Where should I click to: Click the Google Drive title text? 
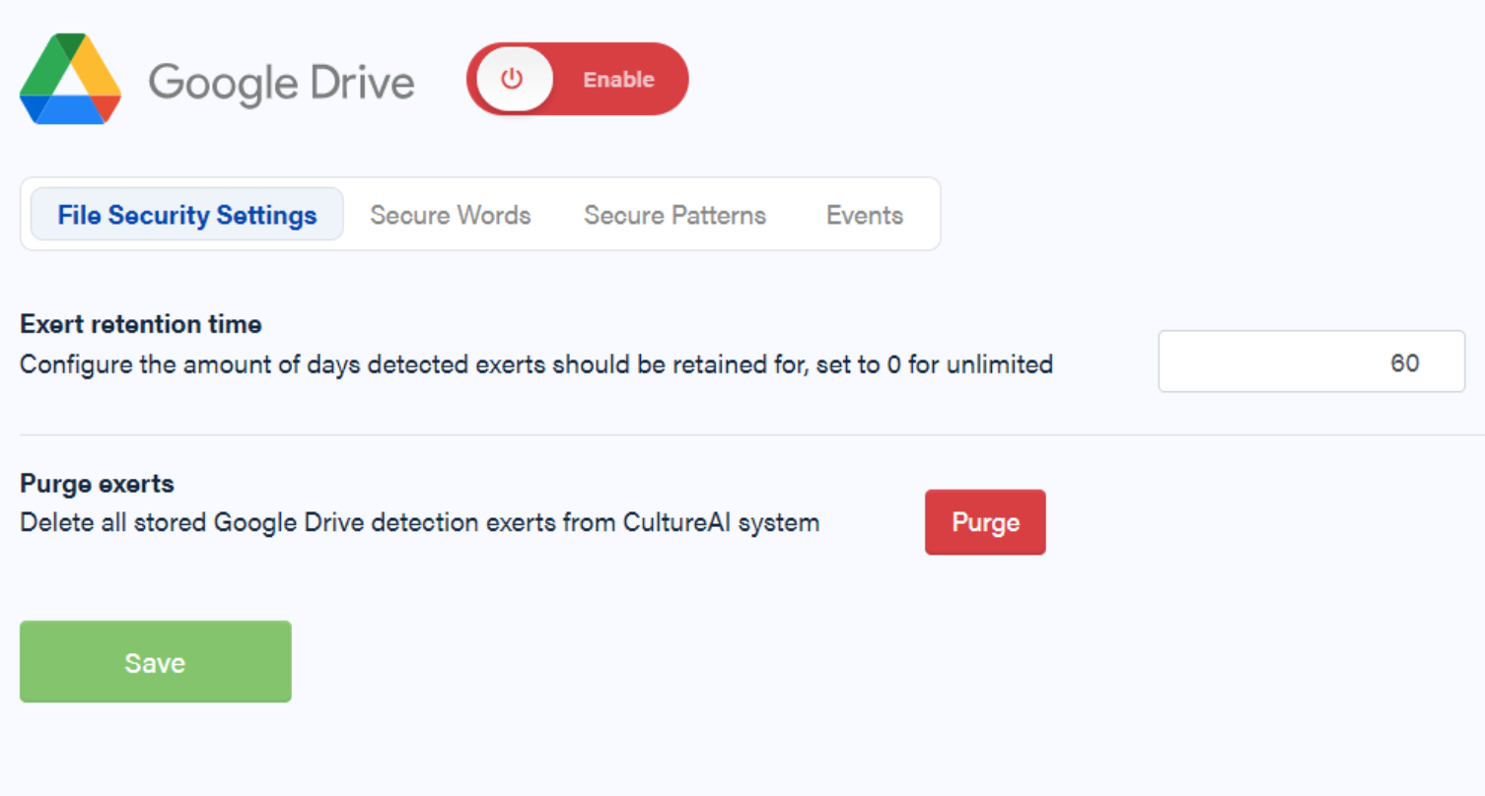point(282,83)
